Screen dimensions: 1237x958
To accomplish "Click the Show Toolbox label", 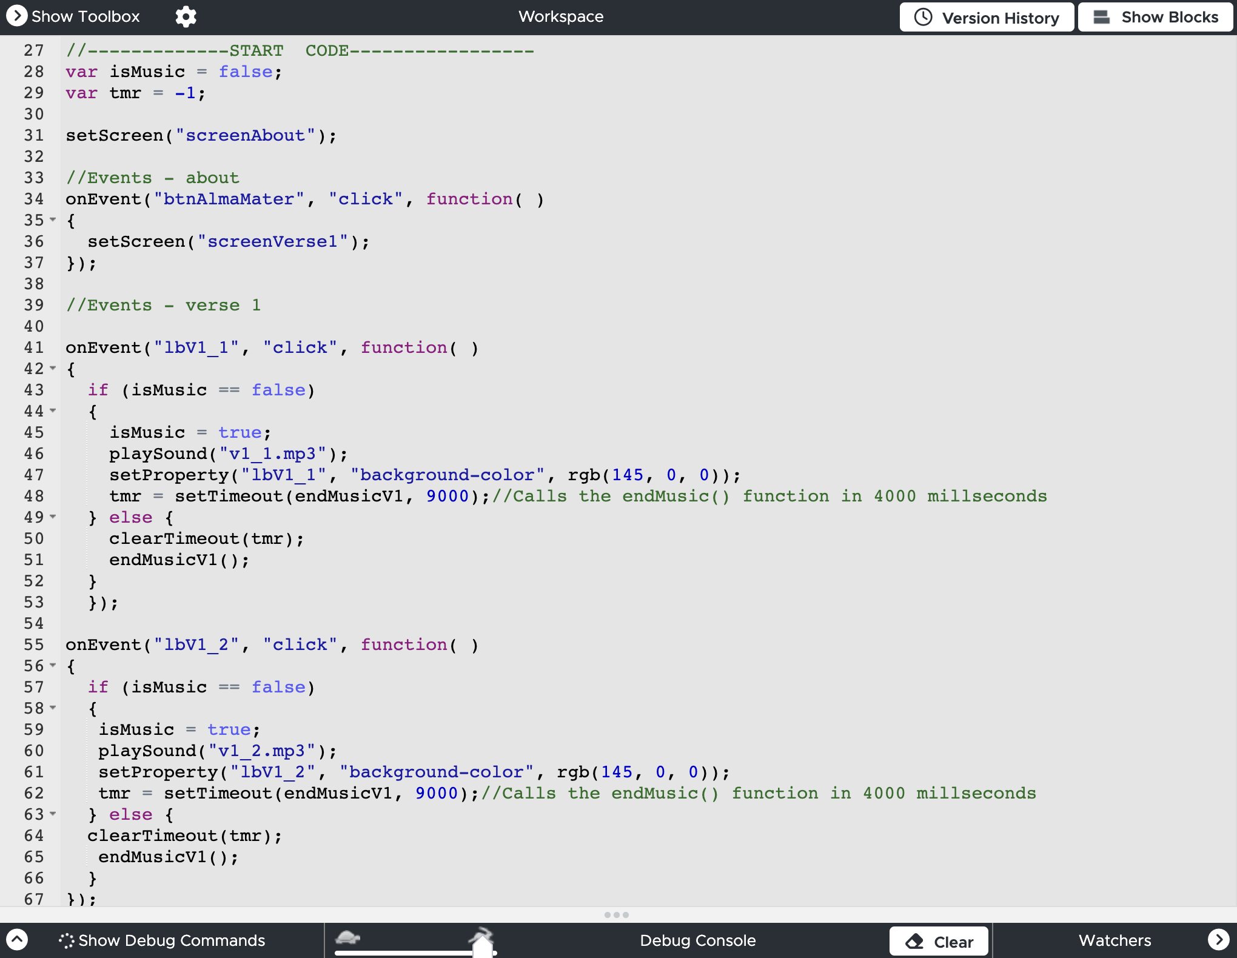I will 85,16.
